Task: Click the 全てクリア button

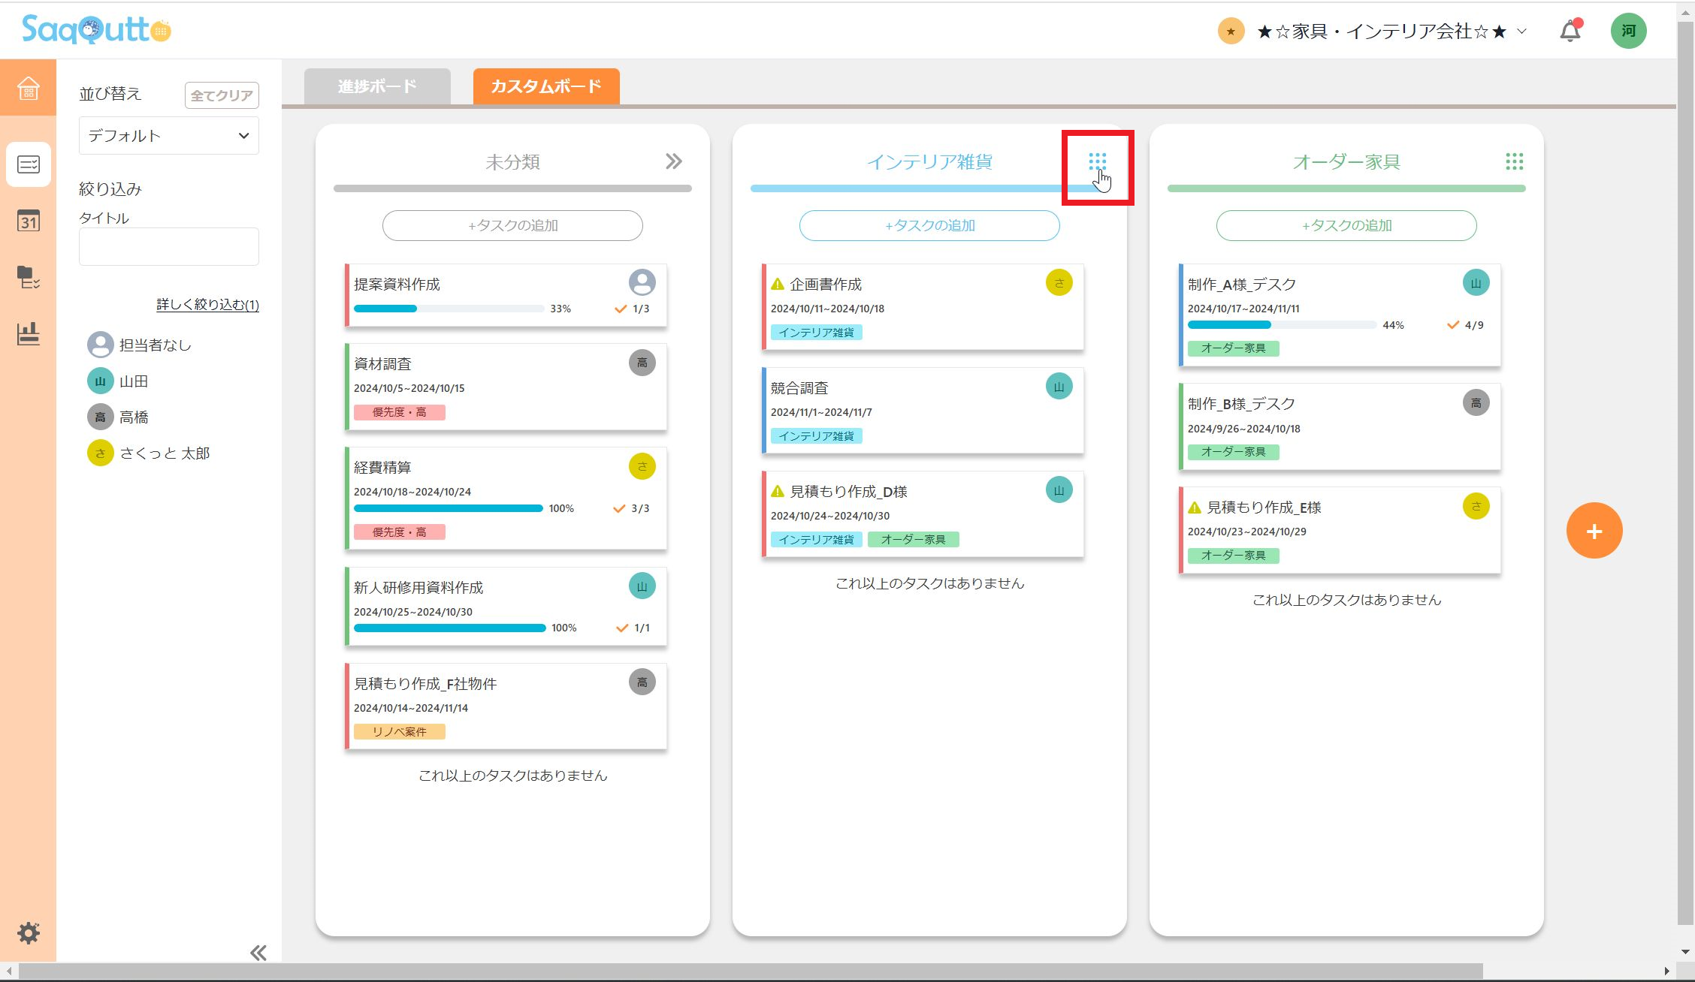Action: tap(222, 95)
